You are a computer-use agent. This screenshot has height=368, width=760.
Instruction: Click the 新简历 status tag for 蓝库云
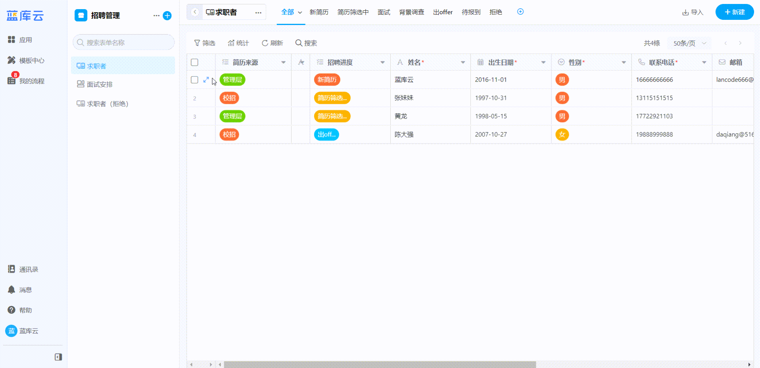point(327,80)
